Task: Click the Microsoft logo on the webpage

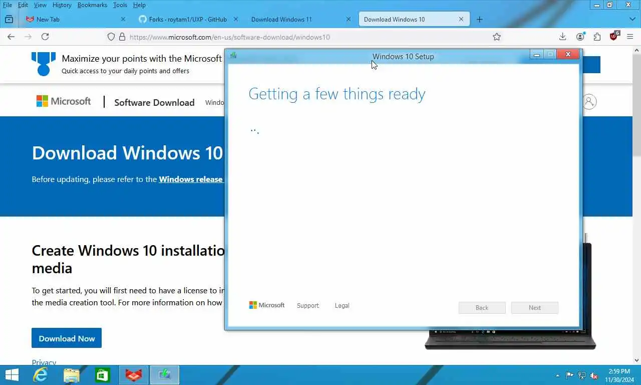Action: point(64,101)
